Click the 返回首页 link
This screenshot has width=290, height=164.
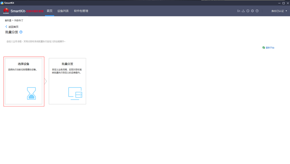[x=13, y=27]
